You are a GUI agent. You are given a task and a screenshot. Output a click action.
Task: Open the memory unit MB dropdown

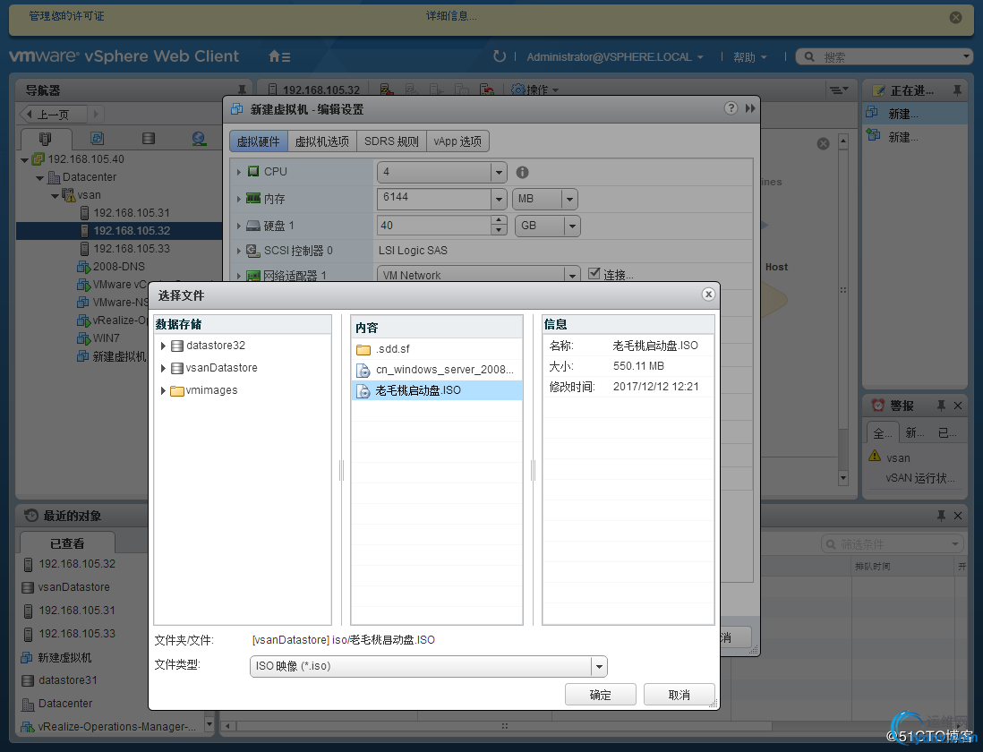pos(569,200)
